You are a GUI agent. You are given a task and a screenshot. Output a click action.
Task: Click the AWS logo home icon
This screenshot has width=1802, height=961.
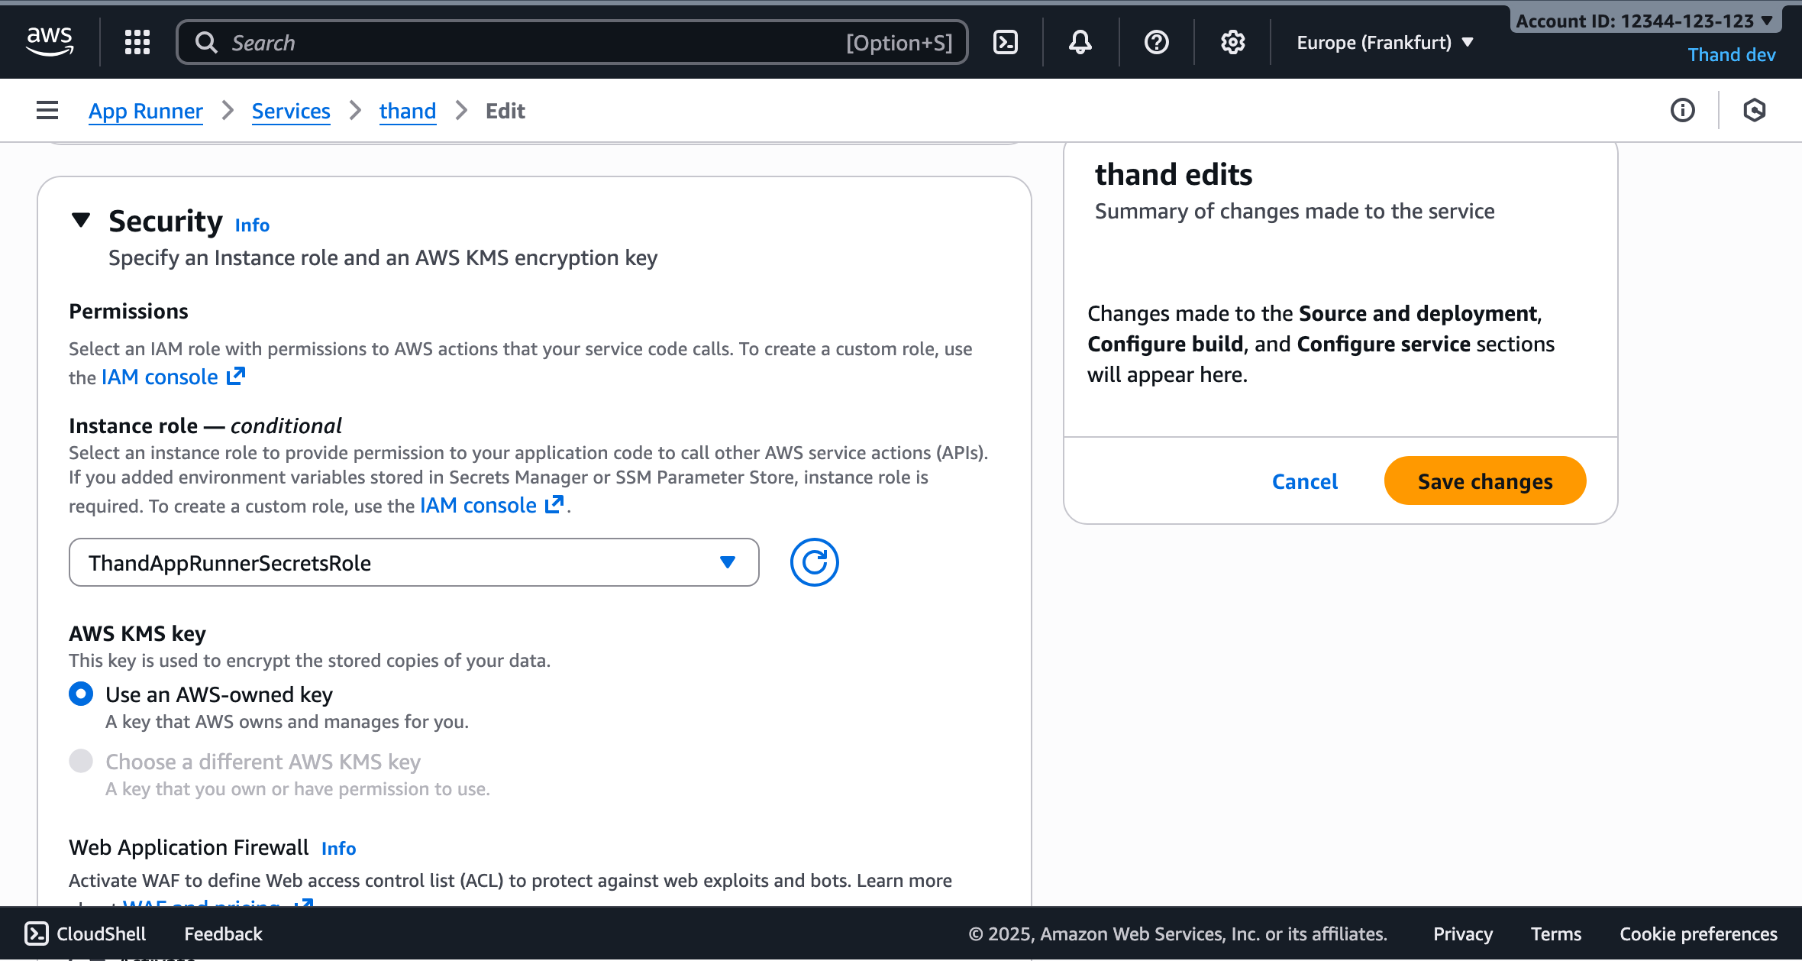tap(50, 41)
